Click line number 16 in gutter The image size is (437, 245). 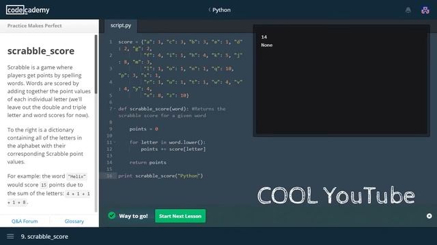pyautogui.click(x=109, y=176)
